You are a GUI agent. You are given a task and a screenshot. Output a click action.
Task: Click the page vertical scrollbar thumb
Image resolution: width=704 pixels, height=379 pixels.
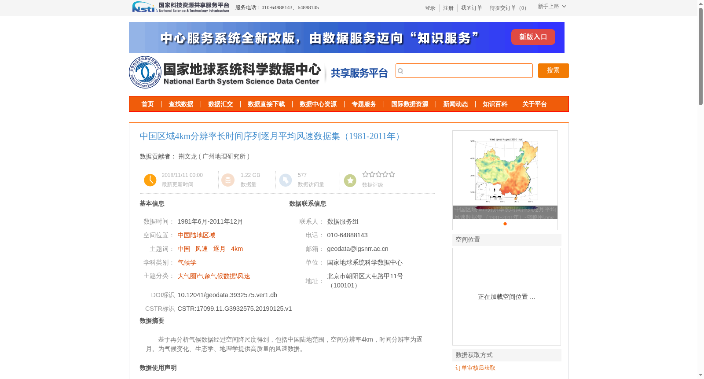[700, 56]
